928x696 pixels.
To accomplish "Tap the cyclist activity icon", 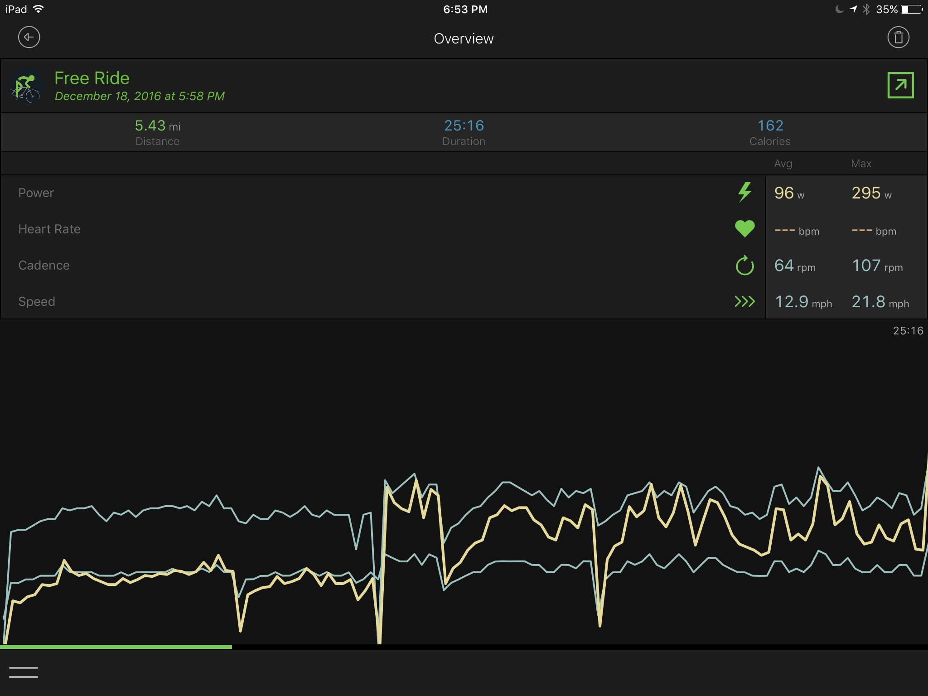I will click(x=27, y=85).
